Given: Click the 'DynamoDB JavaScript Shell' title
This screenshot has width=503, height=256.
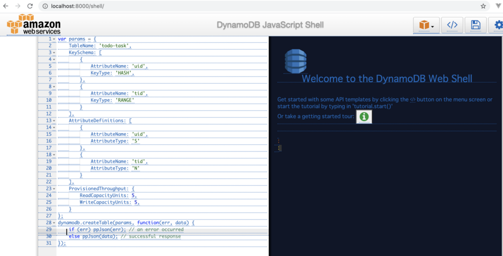Looking at the screenshot, I should [x=270, y=25].
